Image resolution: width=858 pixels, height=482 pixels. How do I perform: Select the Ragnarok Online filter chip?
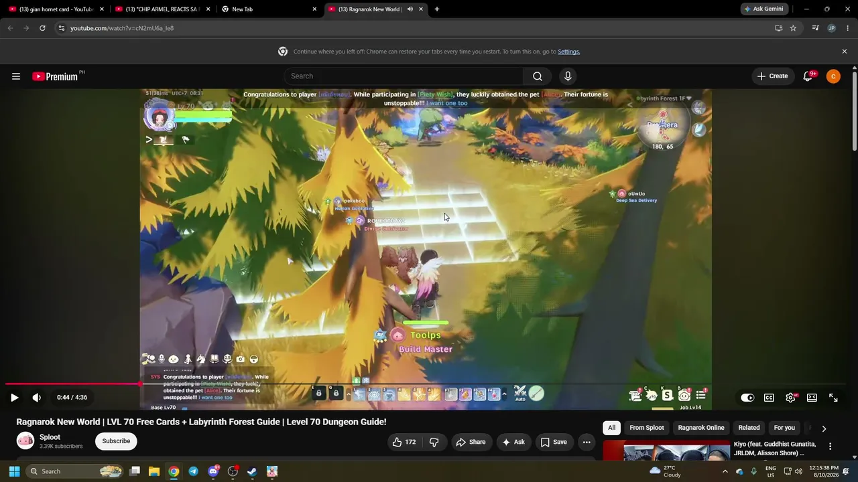coord(701,428)
